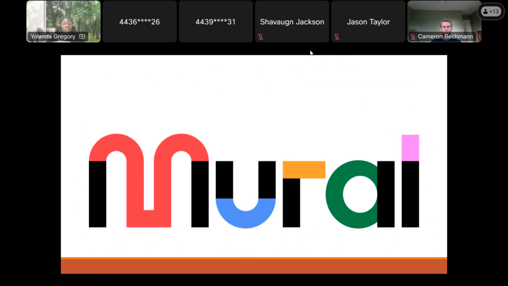Click the screen-share icon beside Yolanda Gregory

(x=82, y=37)
